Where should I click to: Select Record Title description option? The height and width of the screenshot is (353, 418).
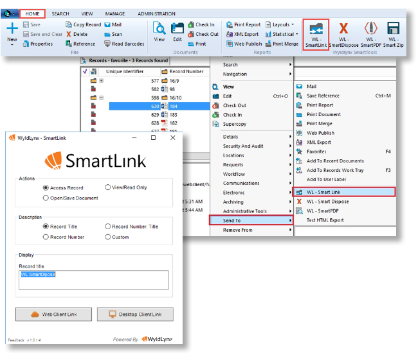click(x=46, y=227)
